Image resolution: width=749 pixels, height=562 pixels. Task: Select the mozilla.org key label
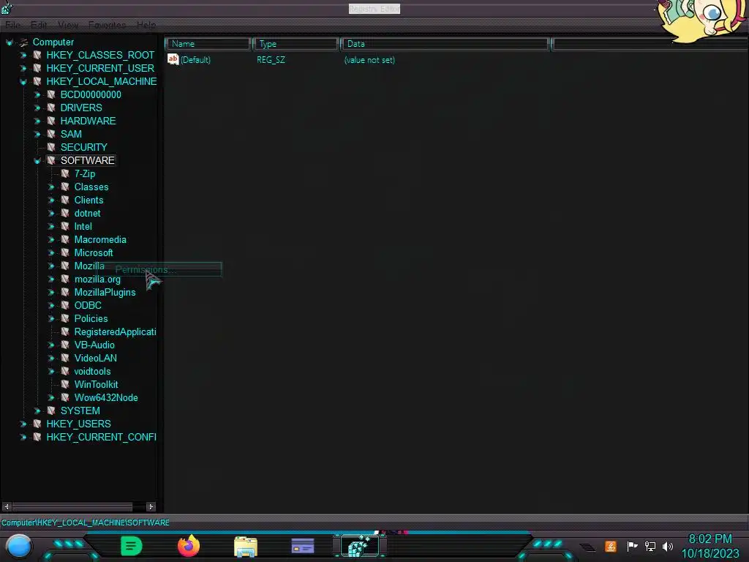97,279
